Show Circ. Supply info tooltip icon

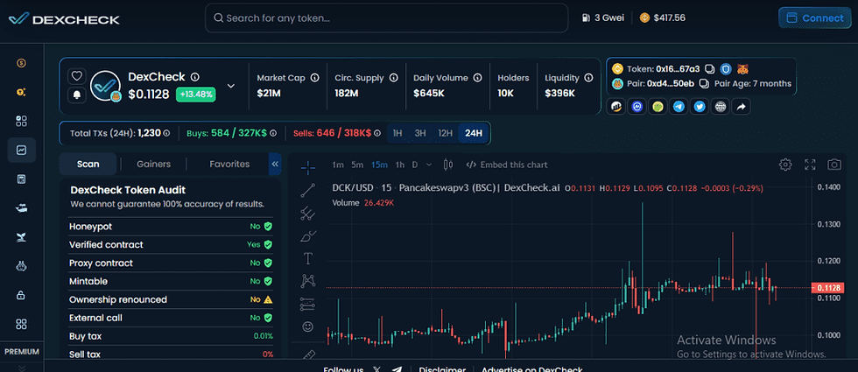pos(393,78)
